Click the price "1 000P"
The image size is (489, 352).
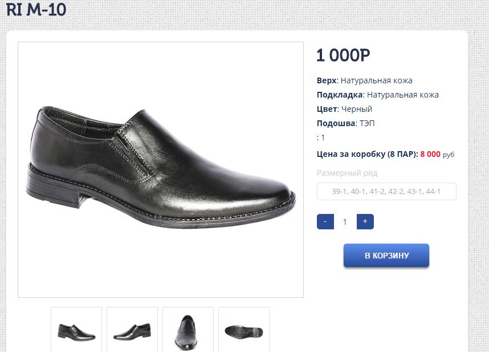(343, 55)
